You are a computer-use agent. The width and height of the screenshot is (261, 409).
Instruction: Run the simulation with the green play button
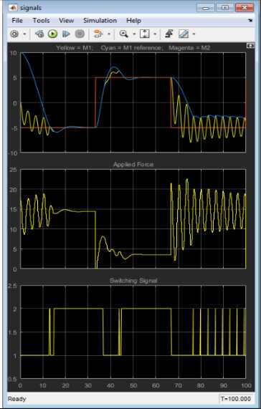52,34
